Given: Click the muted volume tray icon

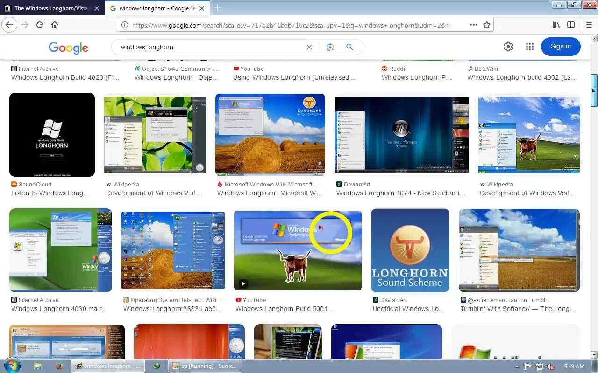Looking at the screenshot, I should [x=551, y=366].
